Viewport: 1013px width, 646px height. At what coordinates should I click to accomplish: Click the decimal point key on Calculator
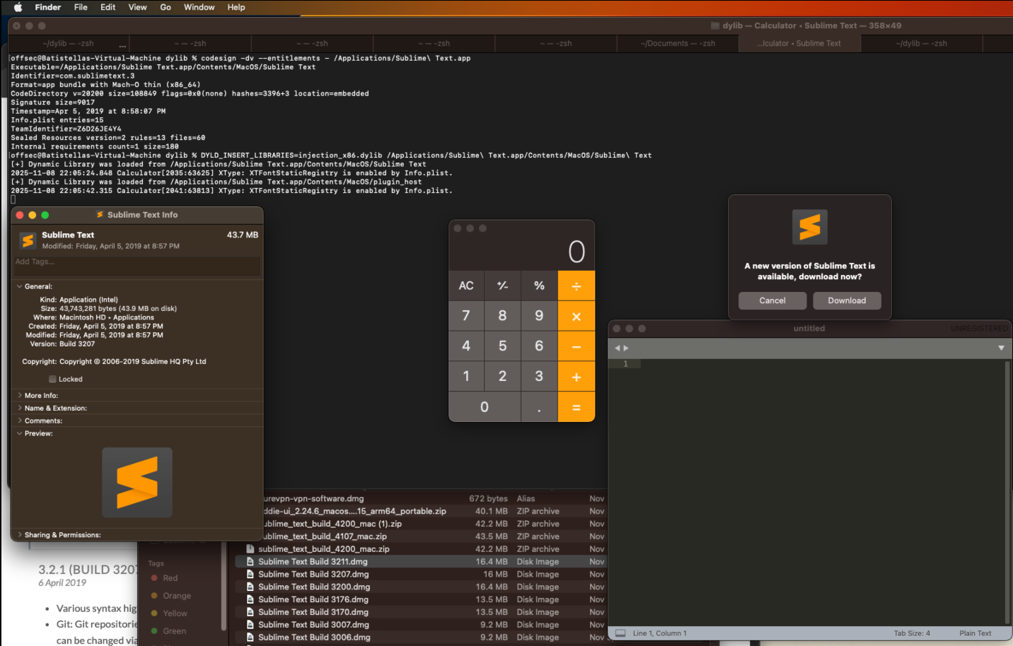539,407
